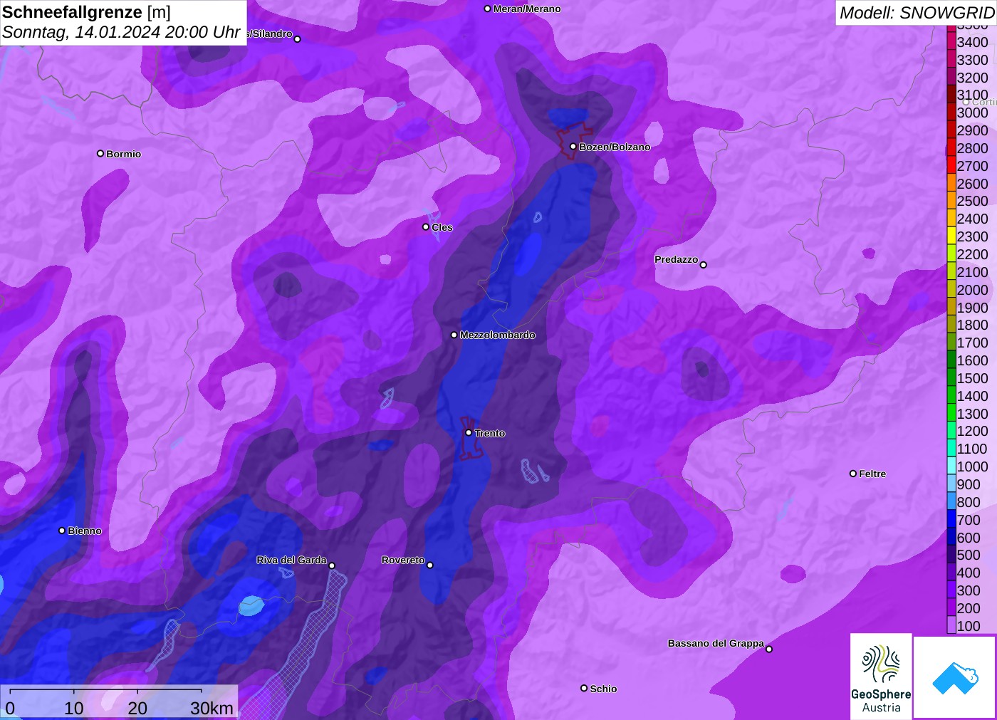Click the Predazzo city label

pyautogui.click(x=677, y=259)
